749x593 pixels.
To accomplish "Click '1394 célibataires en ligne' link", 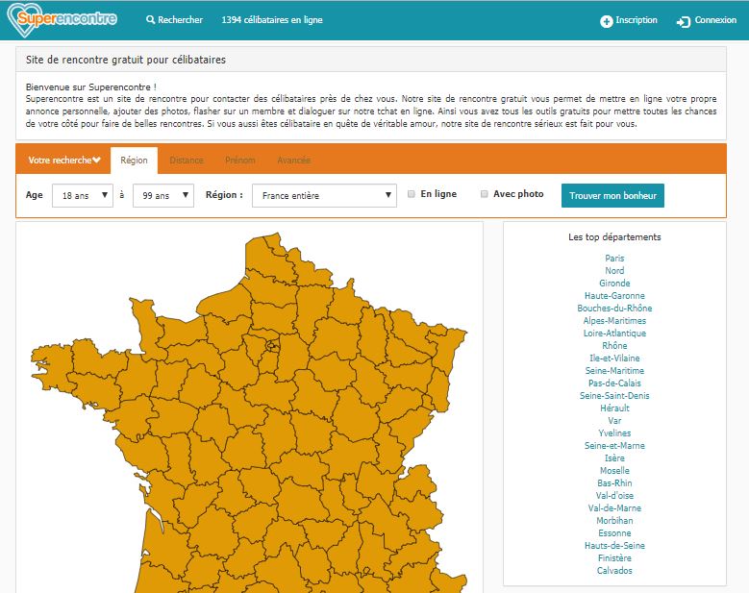I will [272, 19].
